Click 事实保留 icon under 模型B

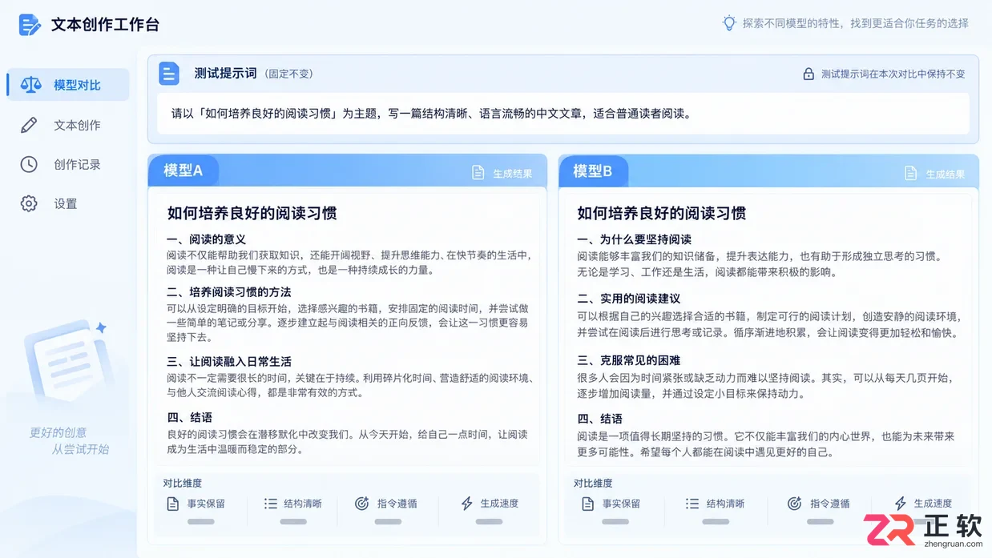coord(587,504)
